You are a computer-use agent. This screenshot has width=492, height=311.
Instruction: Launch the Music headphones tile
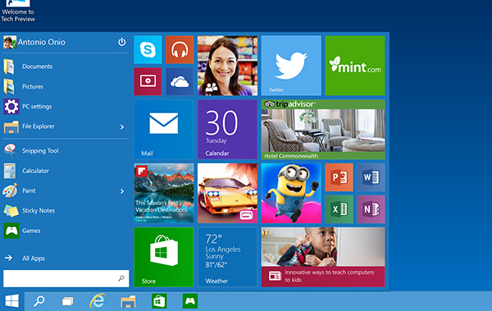(180, 49)
